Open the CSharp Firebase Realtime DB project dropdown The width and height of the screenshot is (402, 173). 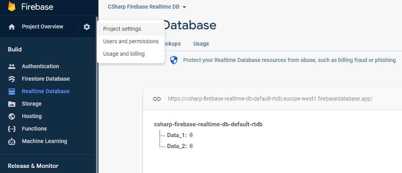(147, 7)
